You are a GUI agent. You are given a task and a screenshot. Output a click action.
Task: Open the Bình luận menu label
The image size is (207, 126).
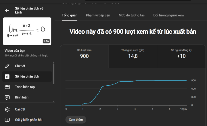(x=22, y=97)
